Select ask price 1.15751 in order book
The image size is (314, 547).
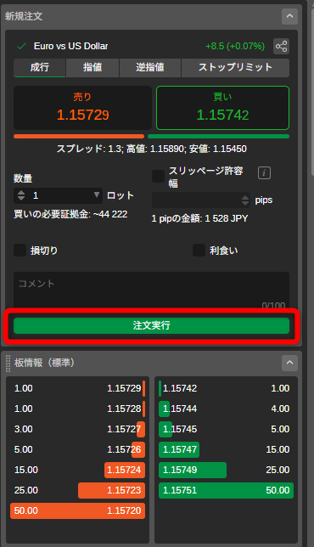pyautogui.click(x=180, y=490)
